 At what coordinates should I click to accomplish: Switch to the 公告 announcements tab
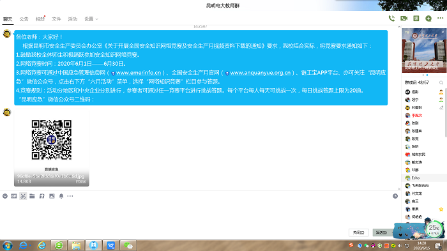point(24,19)
